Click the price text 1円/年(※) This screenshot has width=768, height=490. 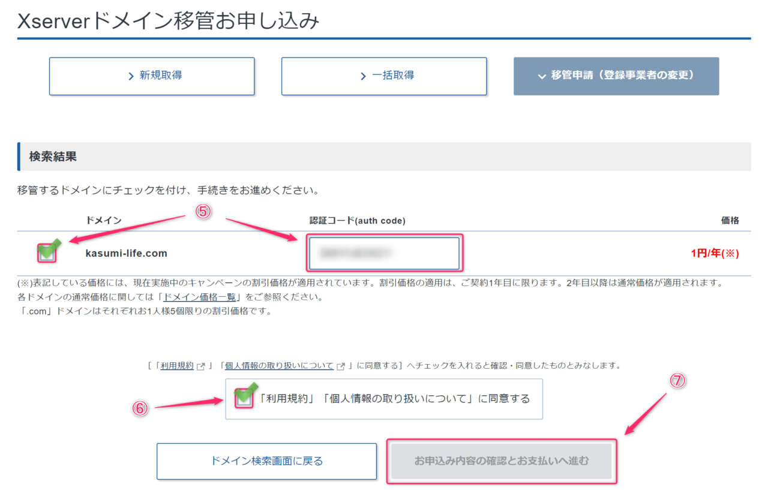715,253
